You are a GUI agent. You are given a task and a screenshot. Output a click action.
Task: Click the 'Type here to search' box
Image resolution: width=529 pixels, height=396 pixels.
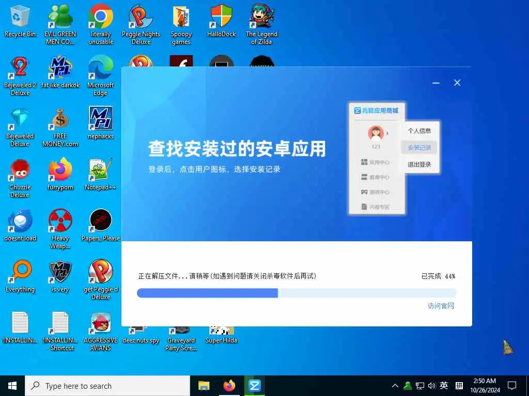107,386
